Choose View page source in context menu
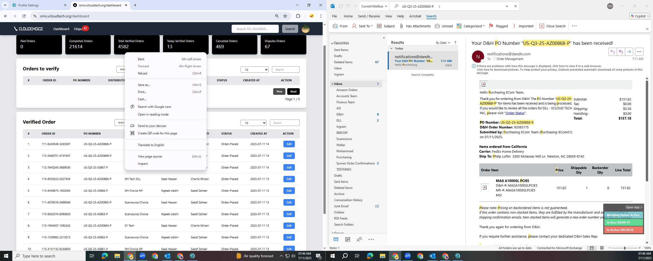 pos(166,156)
